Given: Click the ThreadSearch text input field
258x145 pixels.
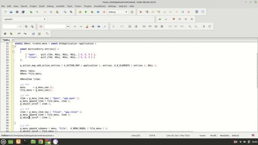Looking at the screenshot, I should pos(10,27).
